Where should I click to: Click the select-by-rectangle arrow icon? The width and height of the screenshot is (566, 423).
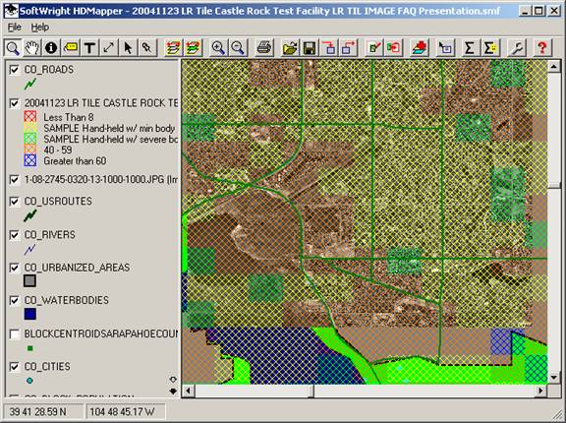click(445, 47)
